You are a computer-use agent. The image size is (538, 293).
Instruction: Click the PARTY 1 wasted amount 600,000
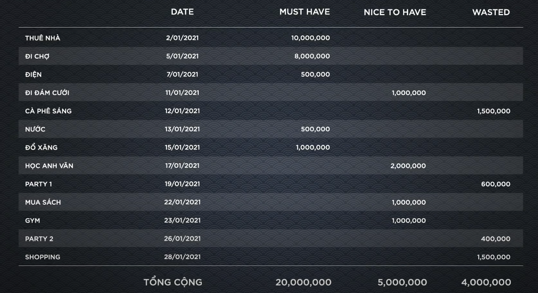(x=495, y=184)
